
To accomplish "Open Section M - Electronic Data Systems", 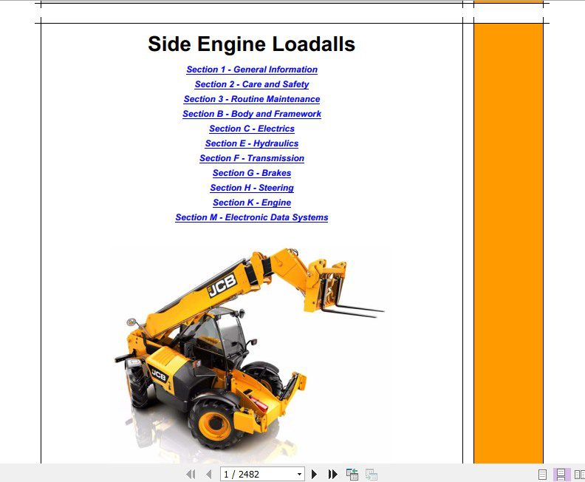I will tap(252, 217).
